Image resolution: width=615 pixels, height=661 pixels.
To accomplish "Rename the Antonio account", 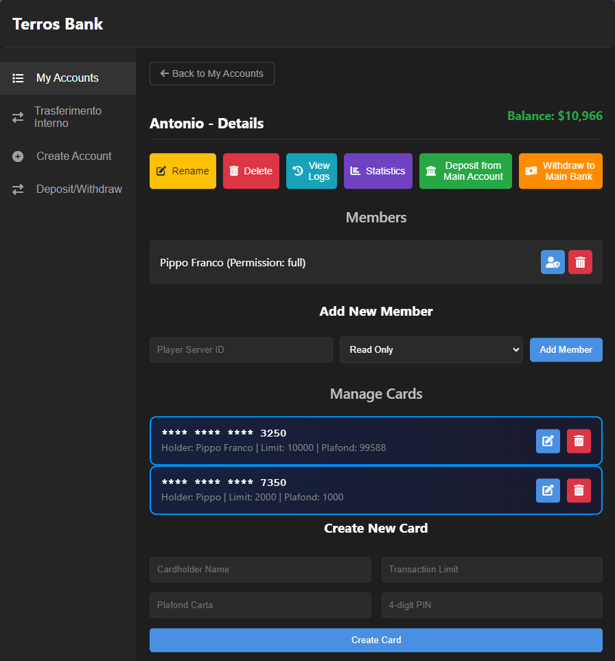I will click(183, 171).
